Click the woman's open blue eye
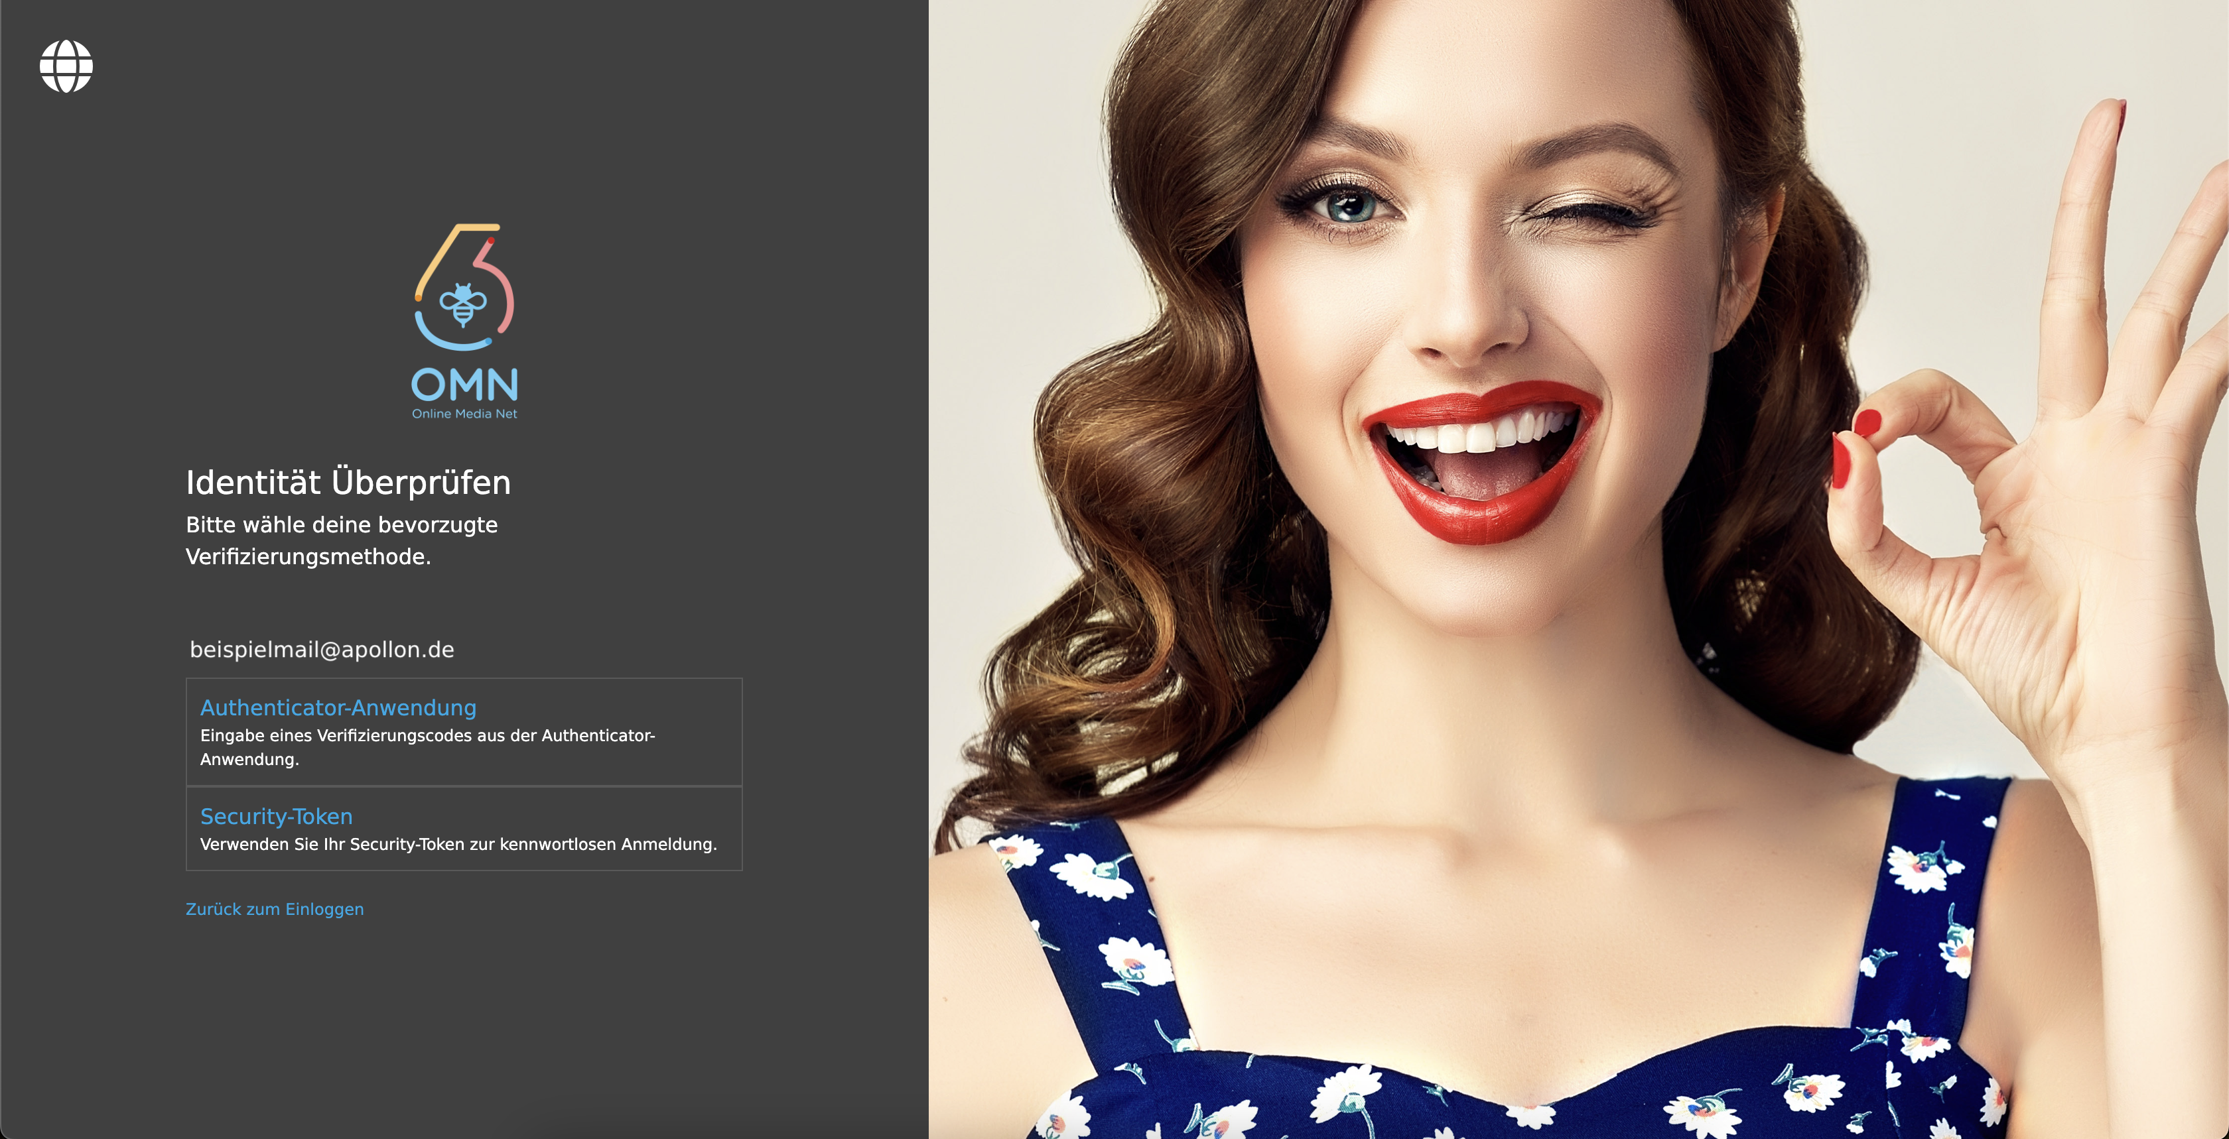The width and height of the screenshot is (2229, 1139). (1351, 207)
